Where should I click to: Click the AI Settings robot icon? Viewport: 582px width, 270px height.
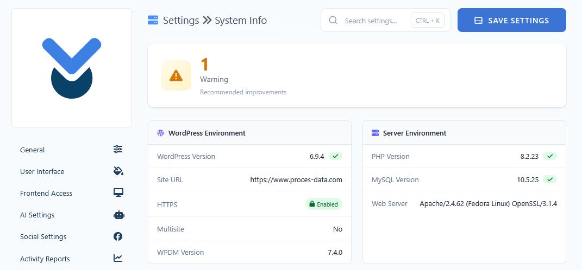119,215
